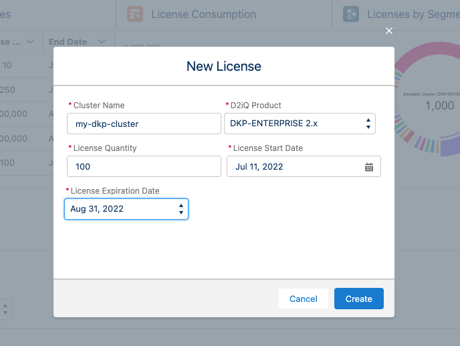Open the calendar picker for start date
The width and height of the screenshot is (460, 346).
369,167
